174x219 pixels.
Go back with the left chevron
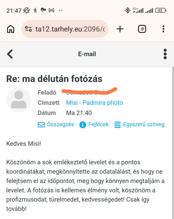tap(10, 54)
